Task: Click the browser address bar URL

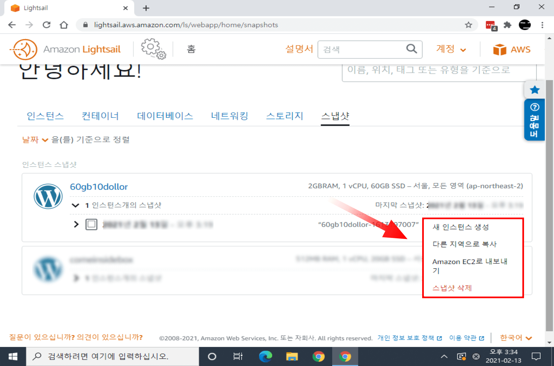Action: pyautogui.click(x=186, y=25)
